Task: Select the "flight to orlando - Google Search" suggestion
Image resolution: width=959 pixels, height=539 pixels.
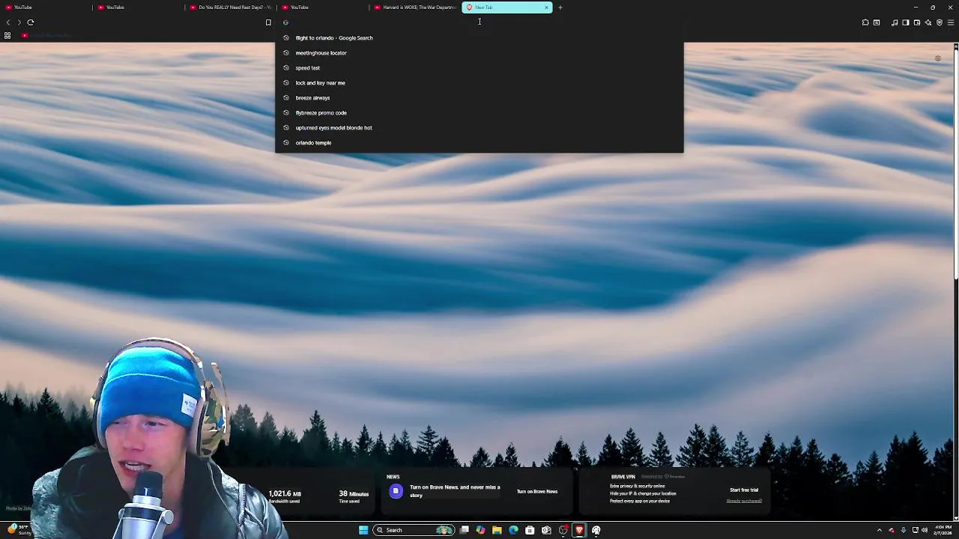Action: (479, 37)
